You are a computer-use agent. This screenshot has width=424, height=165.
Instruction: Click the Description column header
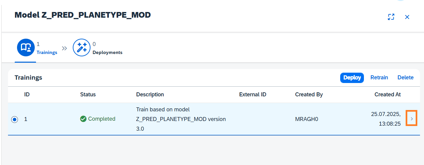150,95
